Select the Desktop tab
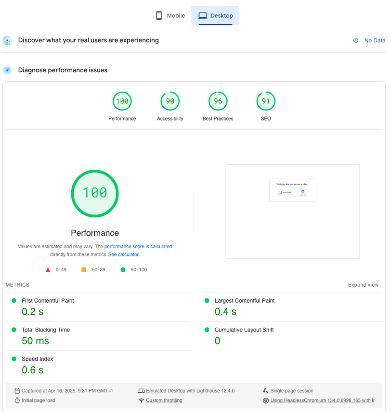This screenshot has width=391, height=412. pos(215,15)
